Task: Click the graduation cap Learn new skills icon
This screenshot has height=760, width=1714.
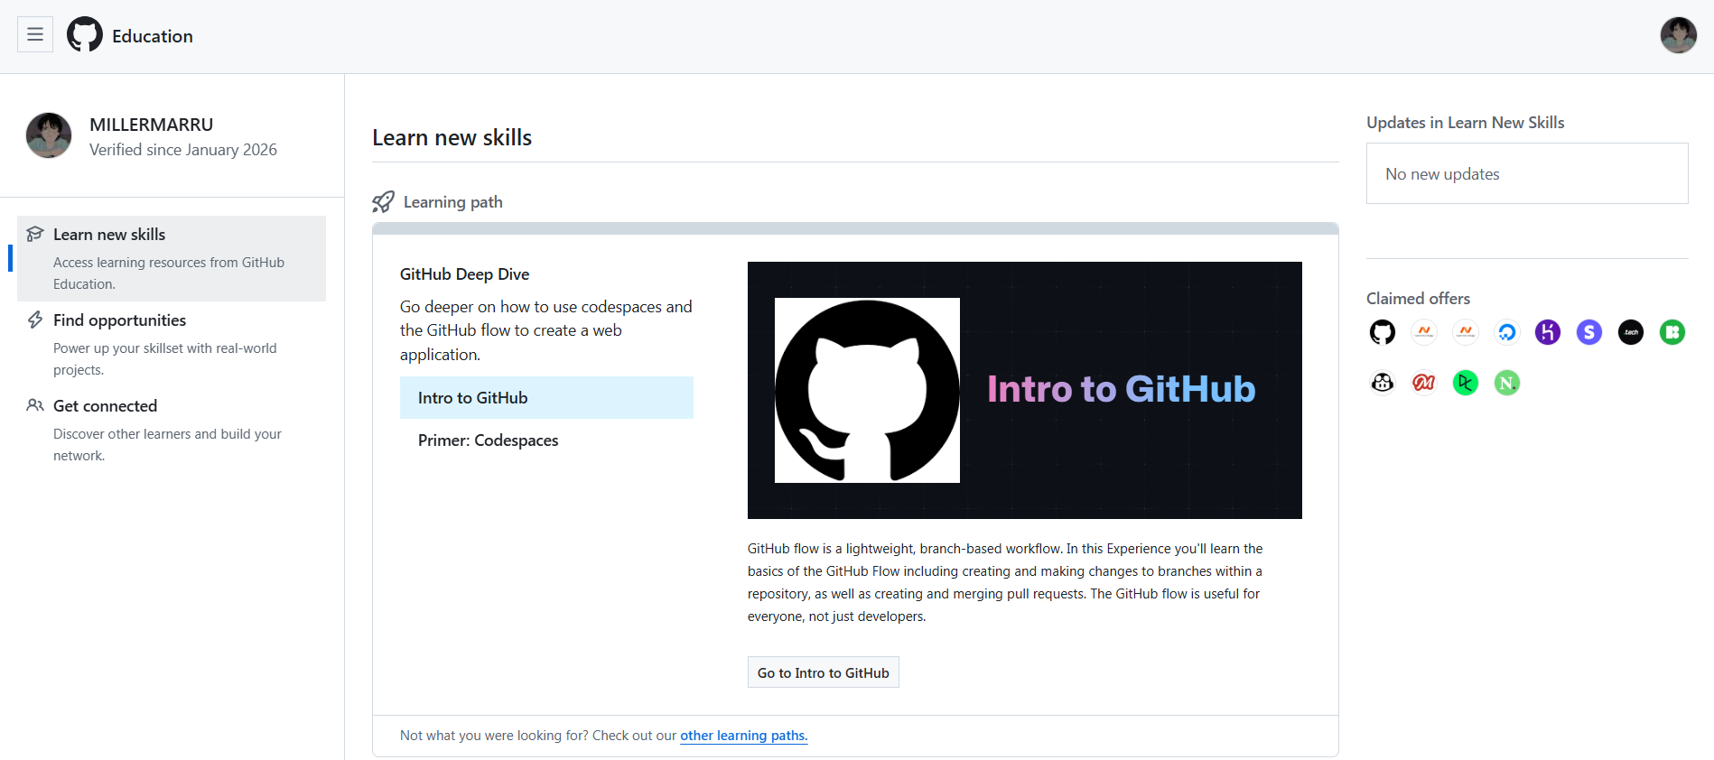Action: click(x=35, y=234)
